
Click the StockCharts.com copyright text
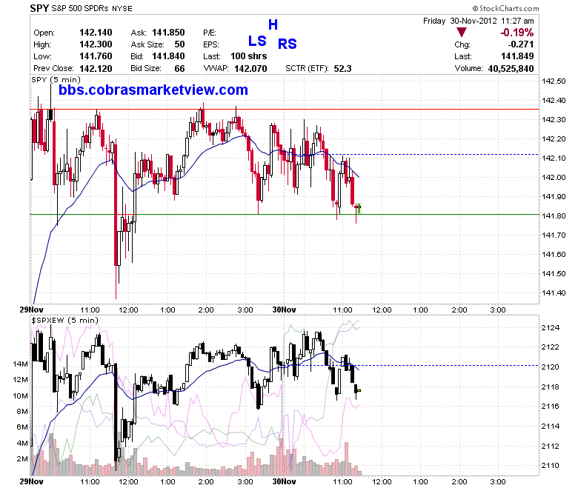point(505,8)
